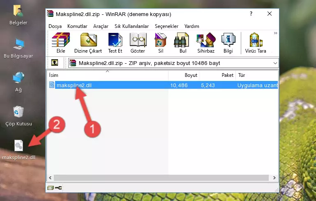
Task: Click horizontal scrollbar right arrow
Action: click(x=274, y=178)
